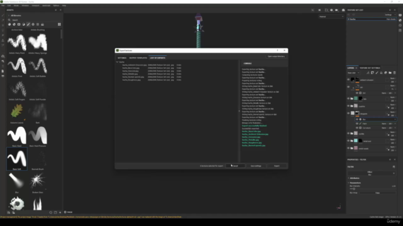Screen dimensions: 403x226
Task: Hide the Curvature effect
Action: tap(357, 128)
